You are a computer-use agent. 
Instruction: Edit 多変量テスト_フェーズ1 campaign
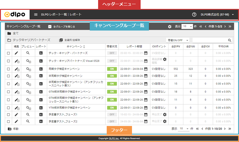(x=16, y=114)
